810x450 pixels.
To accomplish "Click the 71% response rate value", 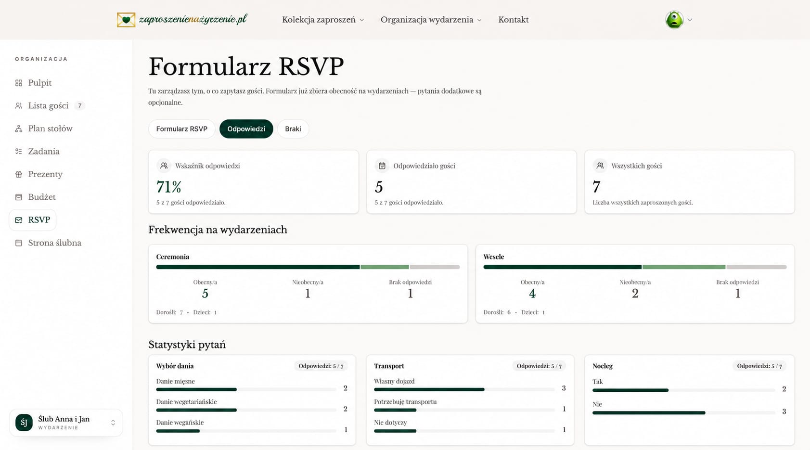I will point(169,187).
